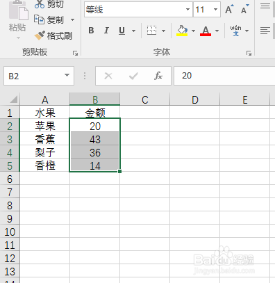Screen dimensions: 275x283
Task: Open font (字体) dialog launcher
Action: click(x=249, y=53)
